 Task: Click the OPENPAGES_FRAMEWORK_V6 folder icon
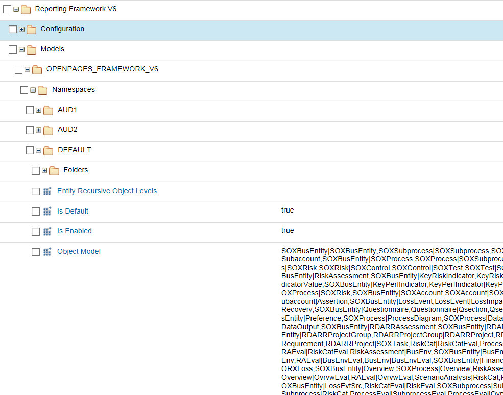coord(37,70)
